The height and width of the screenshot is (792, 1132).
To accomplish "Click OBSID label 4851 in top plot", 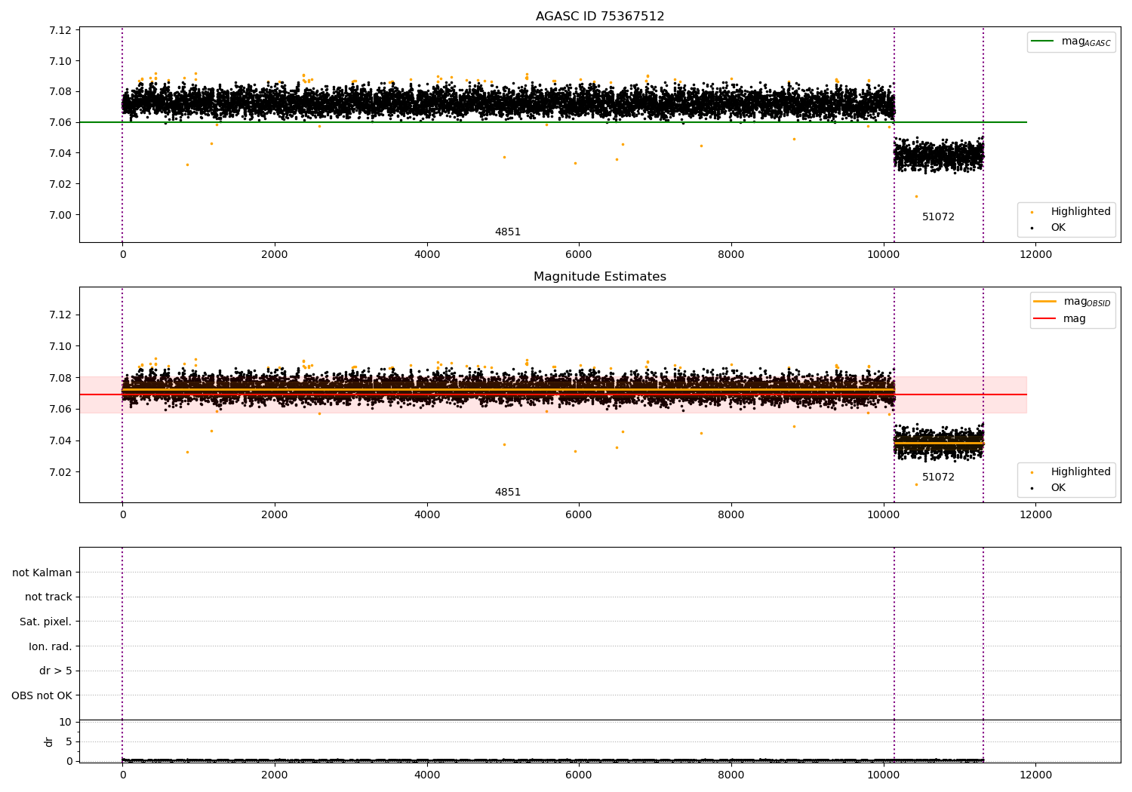I will (508, 232).
